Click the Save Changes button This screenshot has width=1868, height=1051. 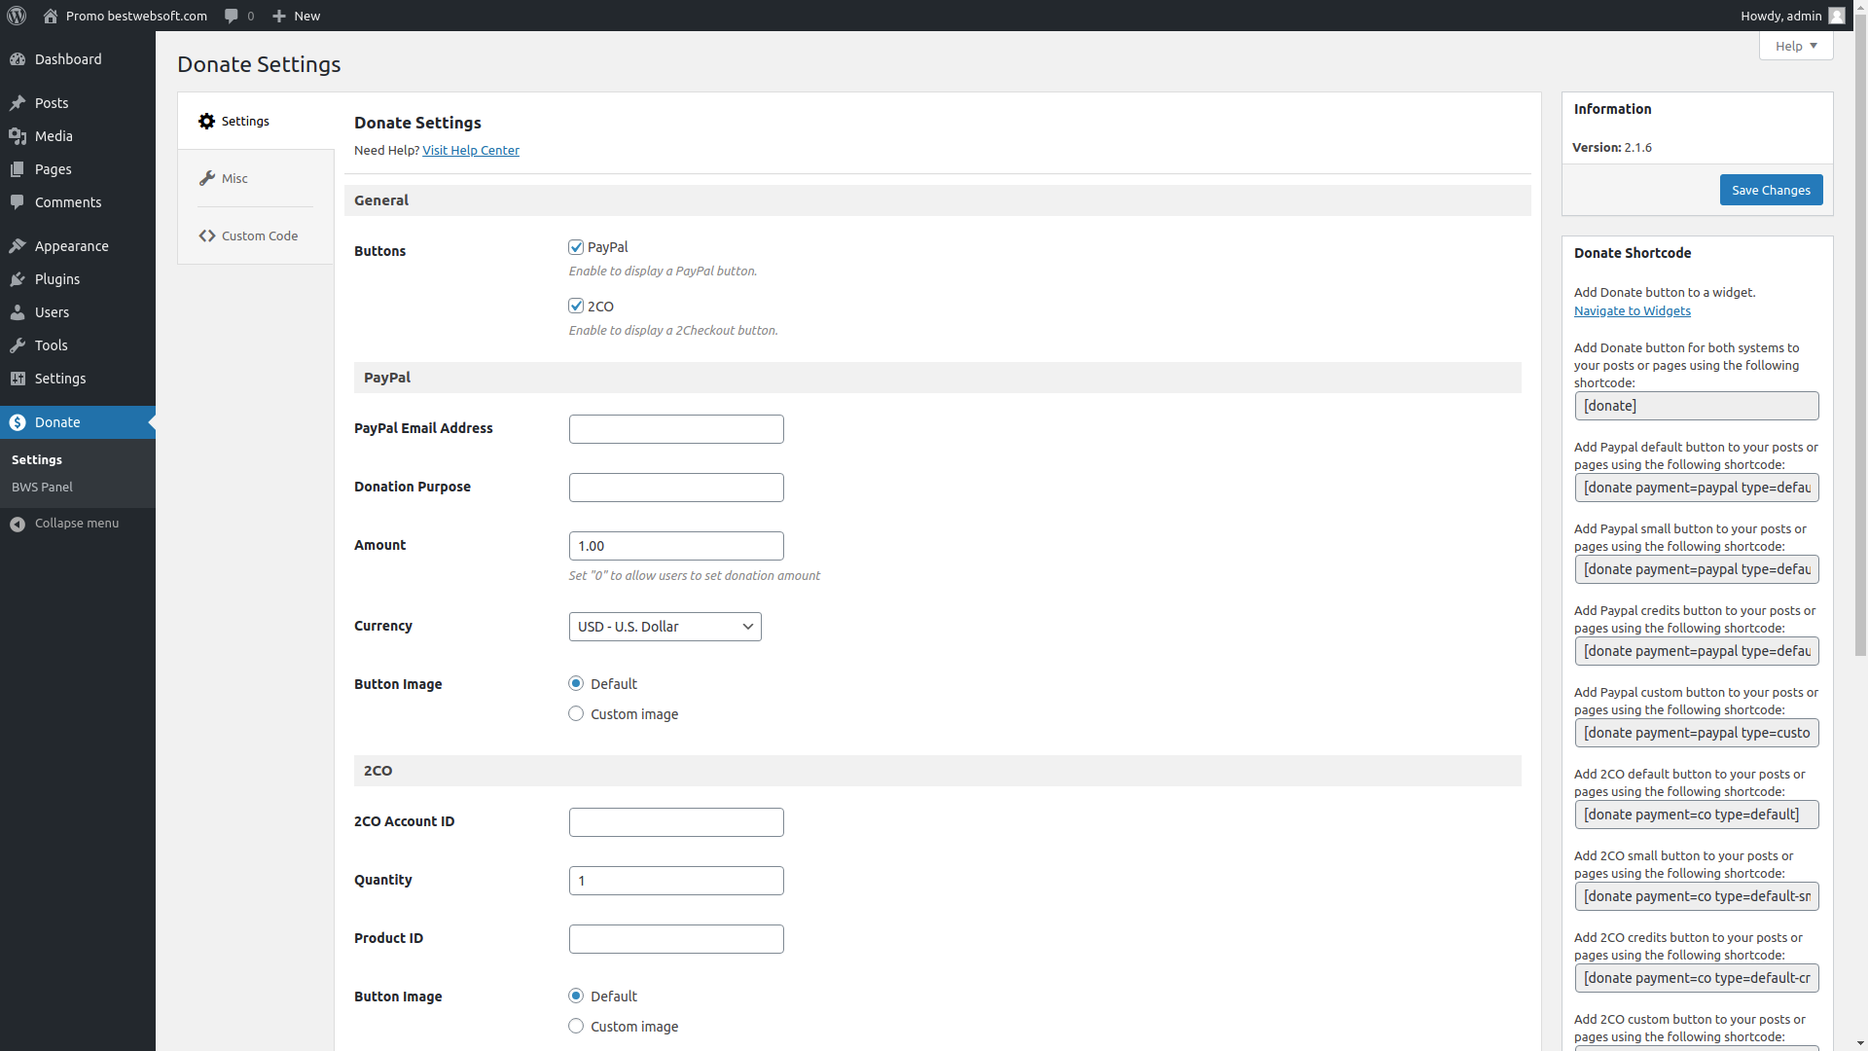coord(1771,190)
